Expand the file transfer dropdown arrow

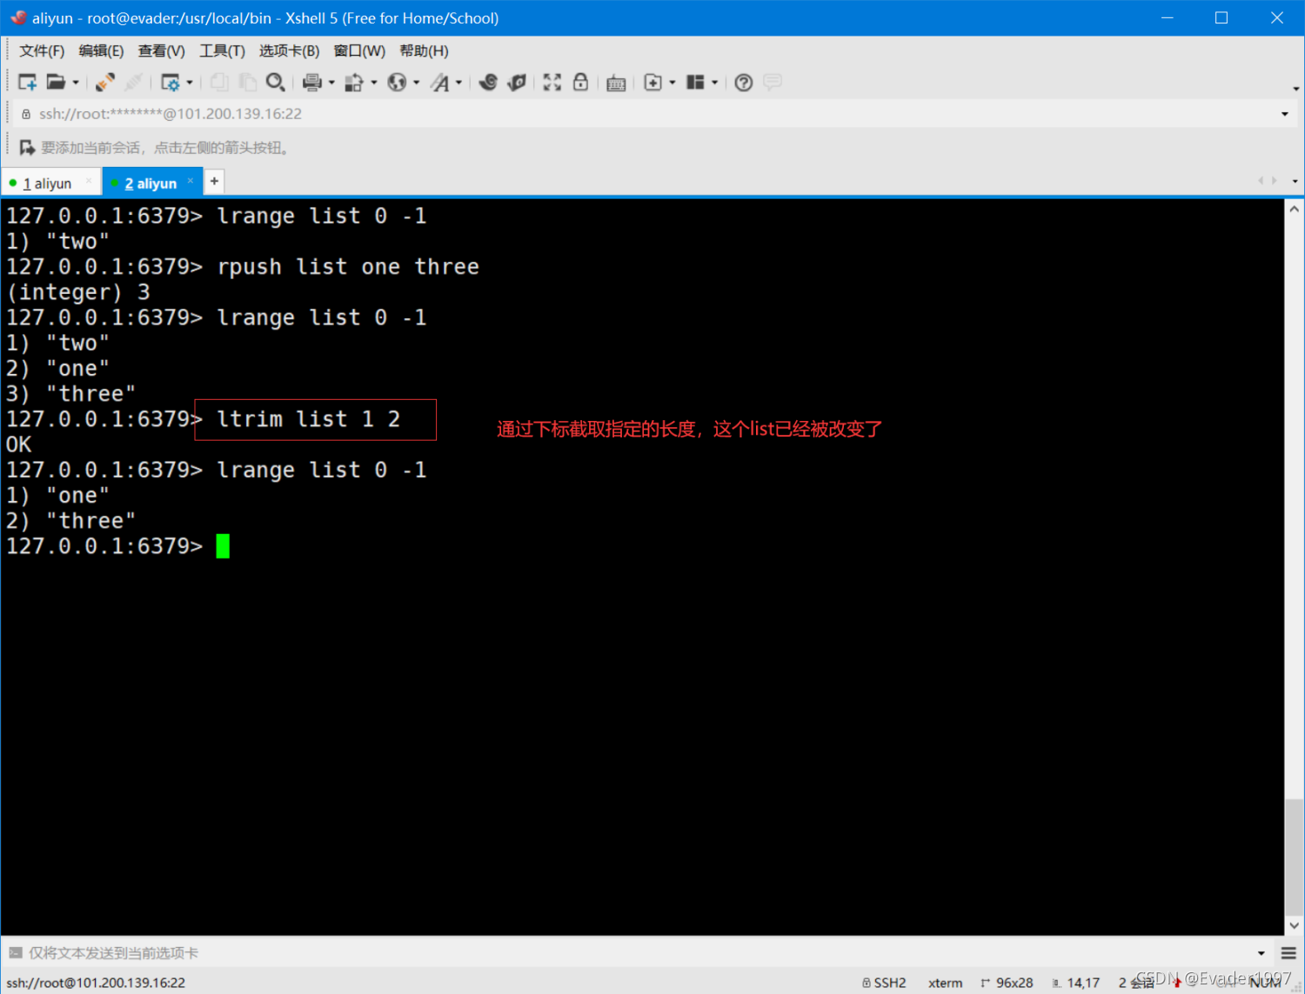pos(374,83)
